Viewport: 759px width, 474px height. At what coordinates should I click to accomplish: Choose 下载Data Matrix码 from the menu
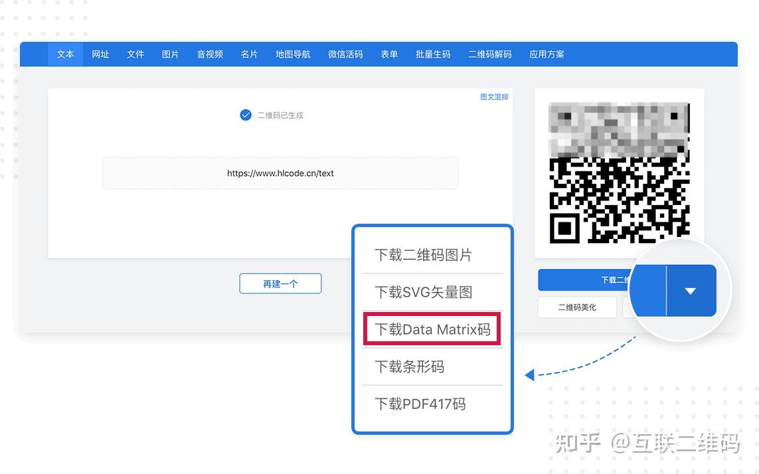pyautogui.click(x=432, y=329)
